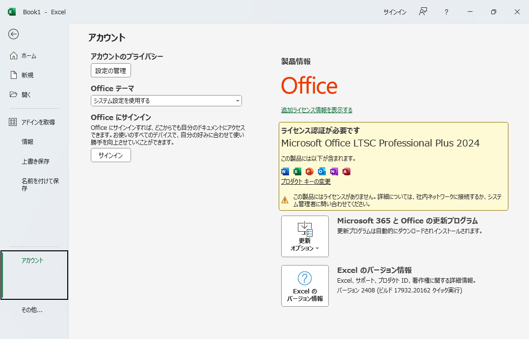Click the Access app icon in the product box
This screenshot has height=339, width=529.
pos(346,171)
